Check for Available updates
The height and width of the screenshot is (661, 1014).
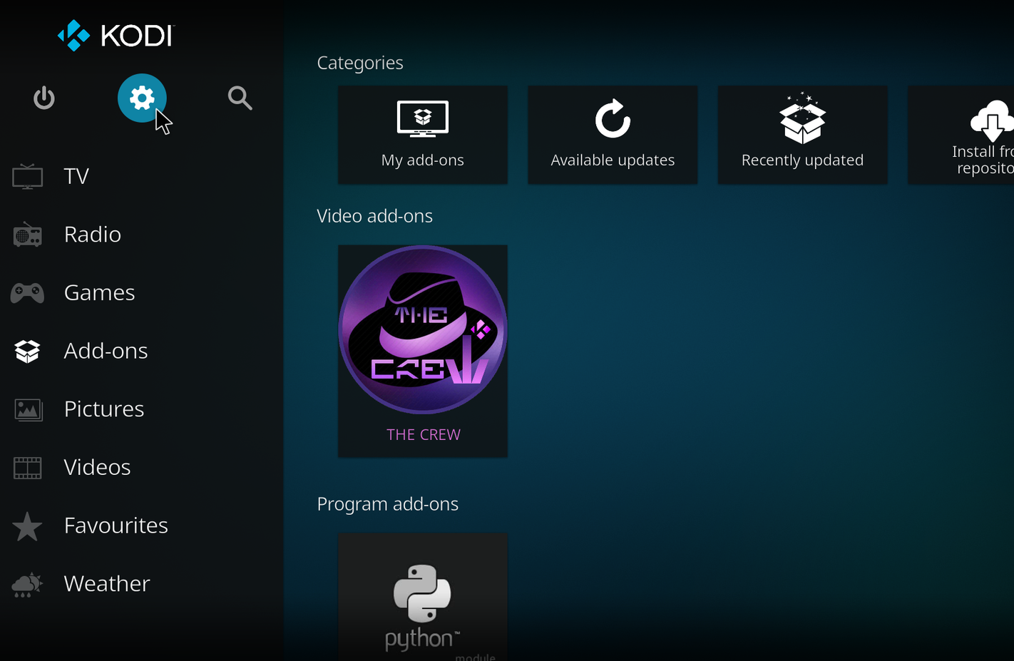[612, 135]
